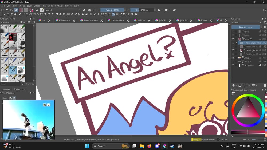Select the Colour Sampler eyedropper tool
The height and width of the screenshot is (150, 267).
point(72,14)
